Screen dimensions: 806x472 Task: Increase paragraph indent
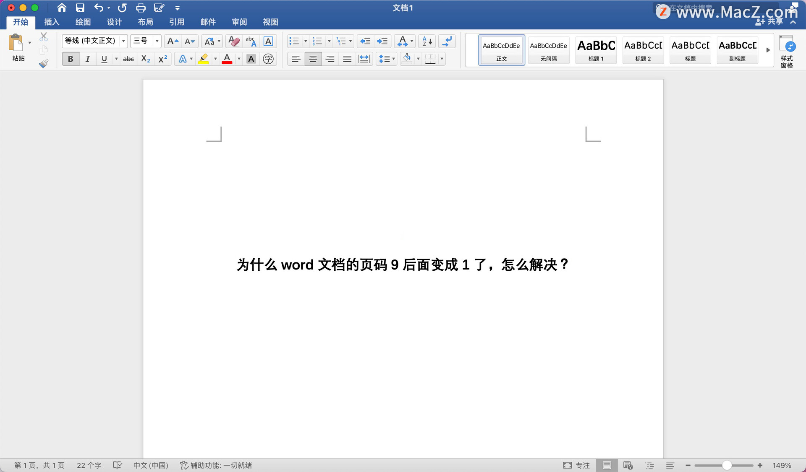[382, 41]
